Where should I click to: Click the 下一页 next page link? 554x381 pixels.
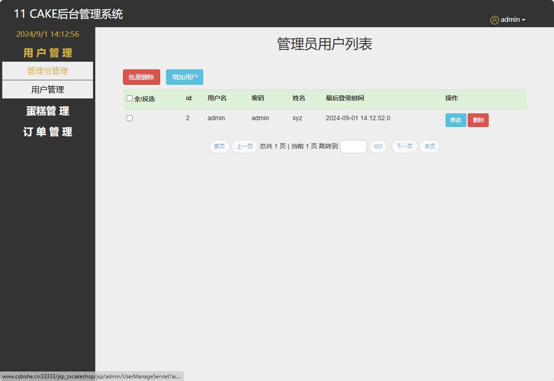(x=404, y=146)
